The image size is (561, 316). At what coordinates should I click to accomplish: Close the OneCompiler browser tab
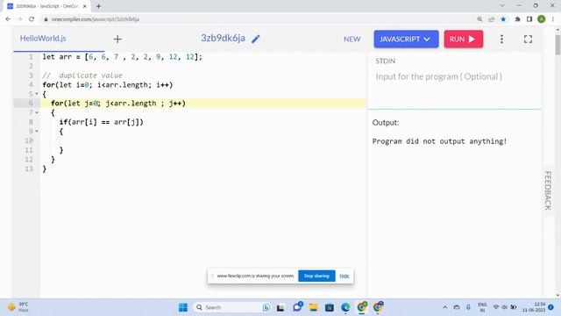85,6
